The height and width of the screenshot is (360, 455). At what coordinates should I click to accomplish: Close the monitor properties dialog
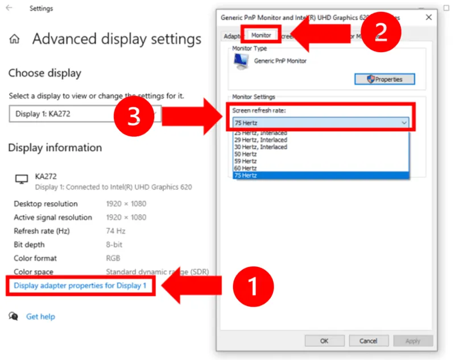(428, 18)
